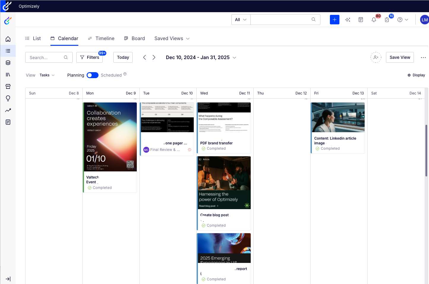Viewport: 429px width, 284px height.
Task: Switch to the List tab
Action: tap(33, 38)
